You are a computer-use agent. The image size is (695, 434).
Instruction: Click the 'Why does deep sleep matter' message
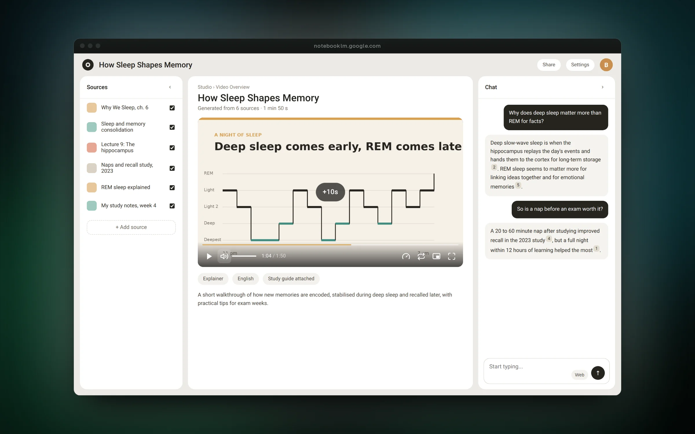tap(556, 117)
